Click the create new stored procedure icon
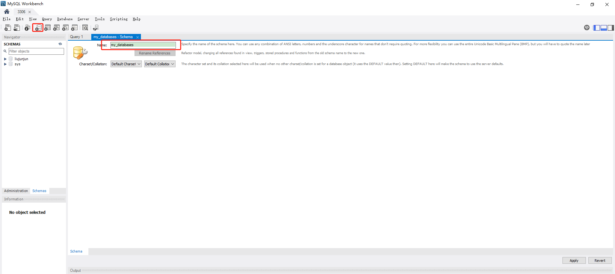Screen dimensions: 615x274 (65, 28)
